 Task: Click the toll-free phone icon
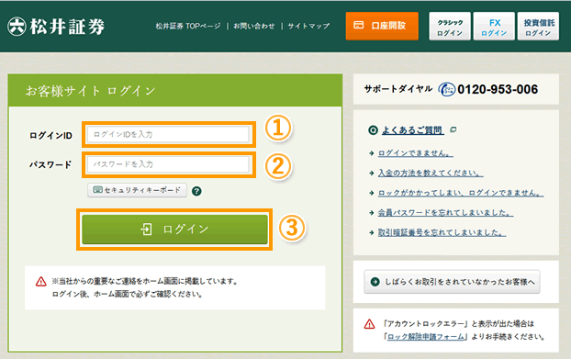[x=446, y=89]
